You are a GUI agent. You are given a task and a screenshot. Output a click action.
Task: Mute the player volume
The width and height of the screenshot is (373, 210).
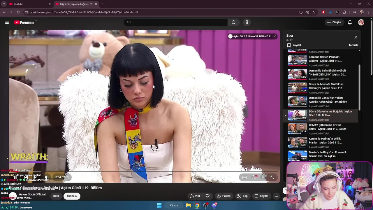[x=46, y=177]
